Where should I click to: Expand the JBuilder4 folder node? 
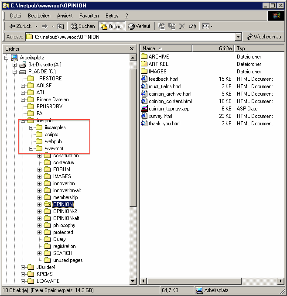[23, 267]
